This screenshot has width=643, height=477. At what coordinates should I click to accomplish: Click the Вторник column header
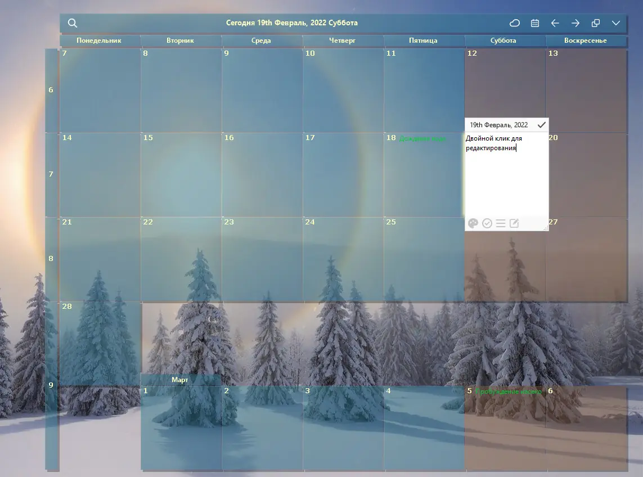click(180, 40)
